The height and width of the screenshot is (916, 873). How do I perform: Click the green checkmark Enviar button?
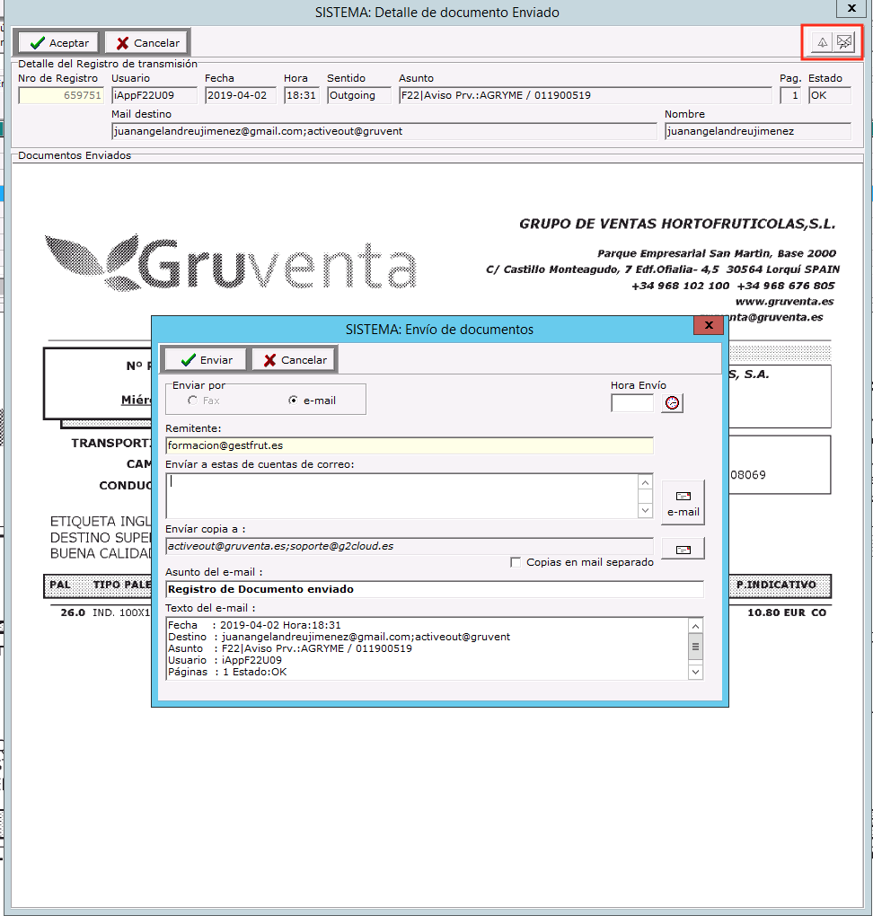coord(206,360)
